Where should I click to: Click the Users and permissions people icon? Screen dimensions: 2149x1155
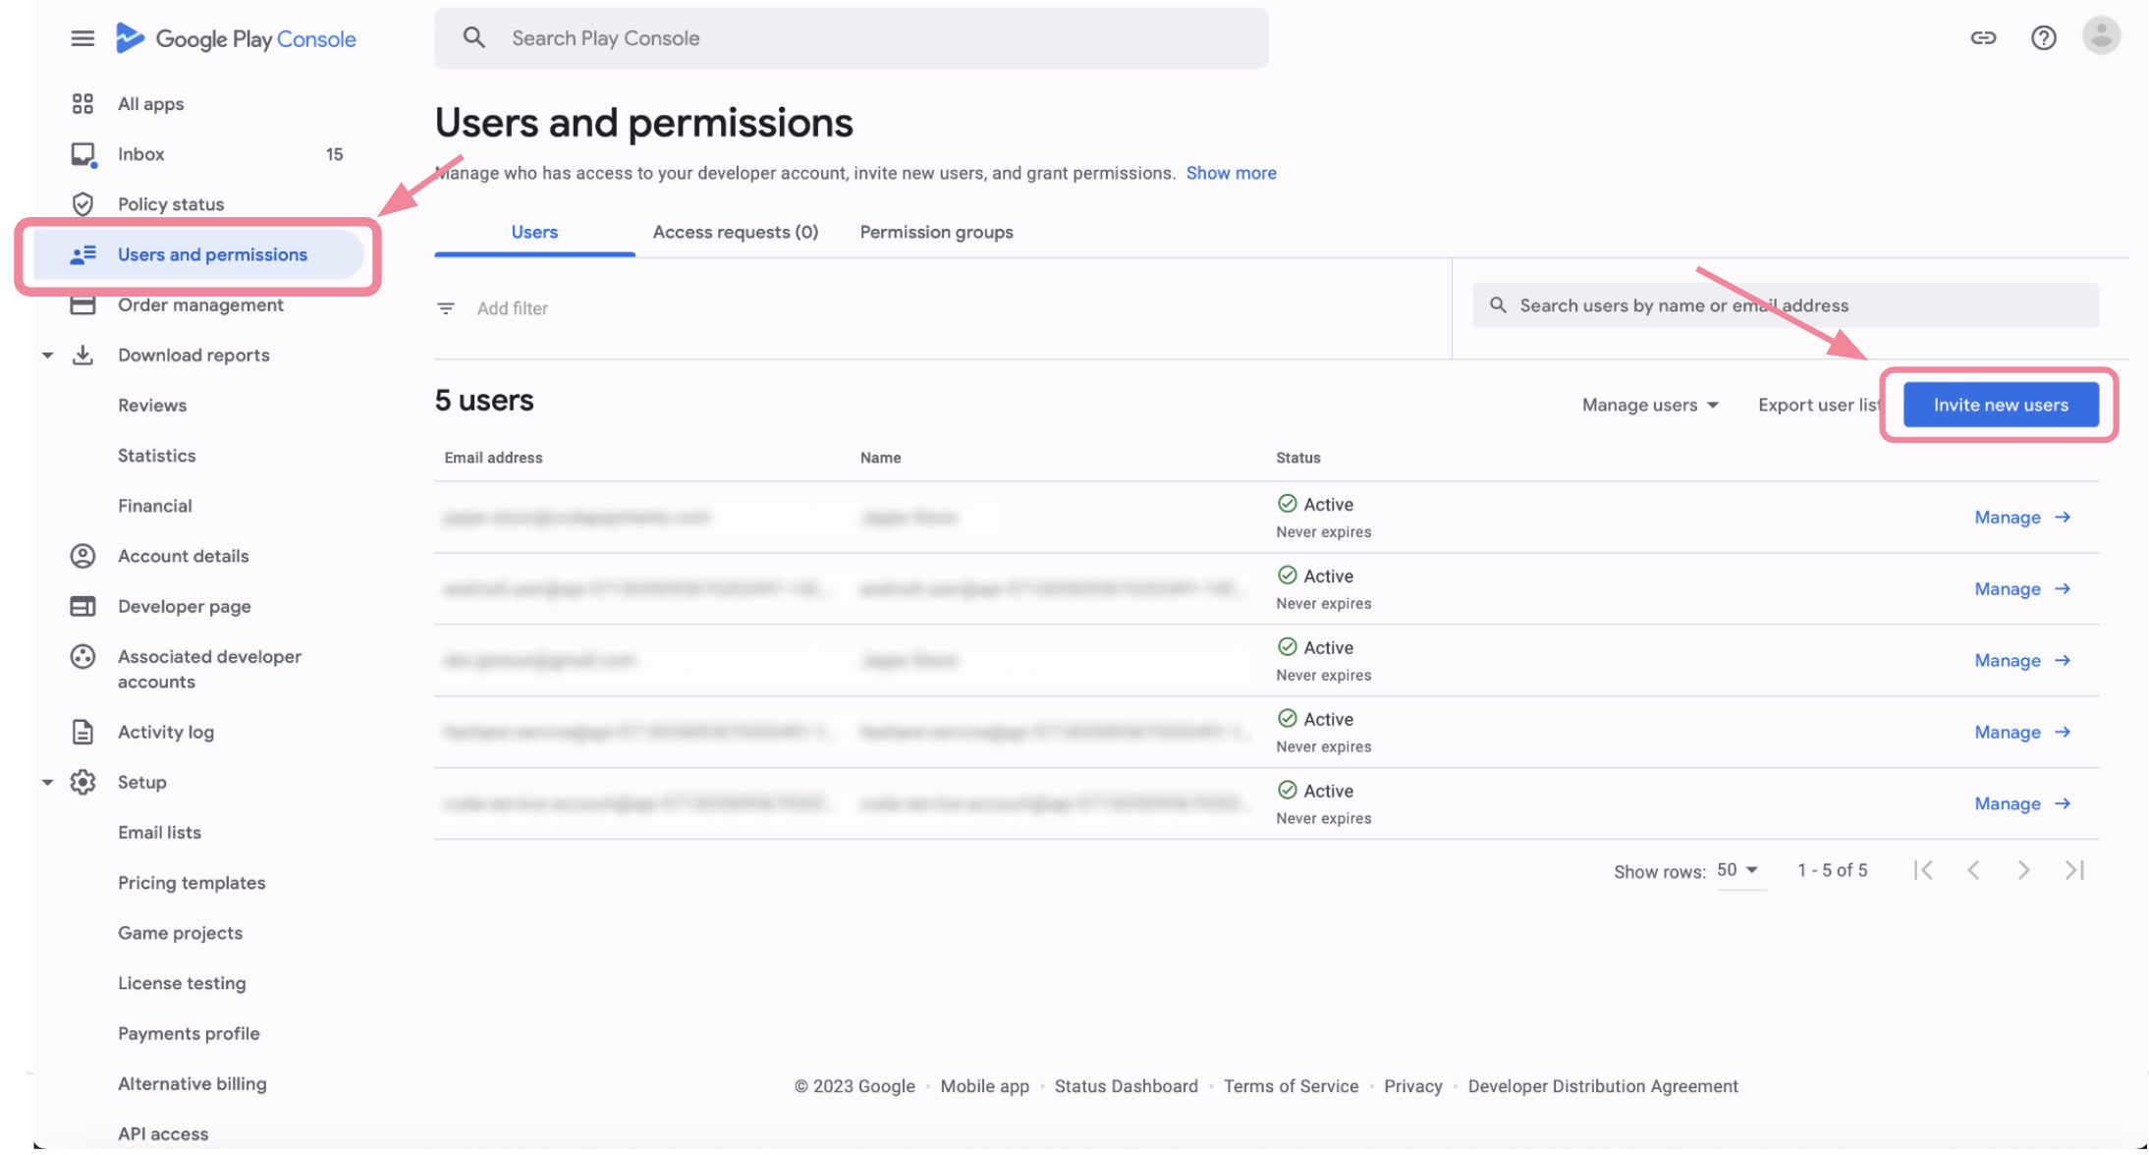coord(83,254)
